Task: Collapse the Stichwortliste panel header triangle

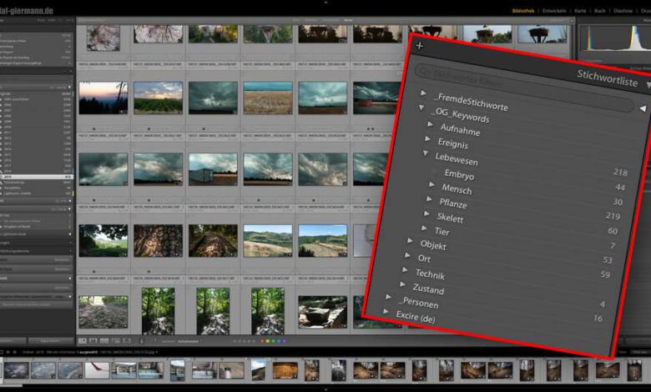Action: click(648, 84)
